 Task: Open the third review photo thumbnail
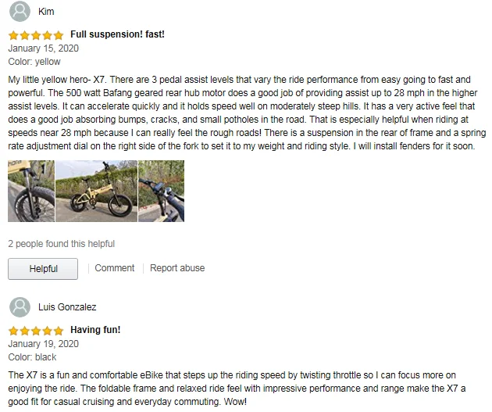pyautogui.click(x=161, y=192)
